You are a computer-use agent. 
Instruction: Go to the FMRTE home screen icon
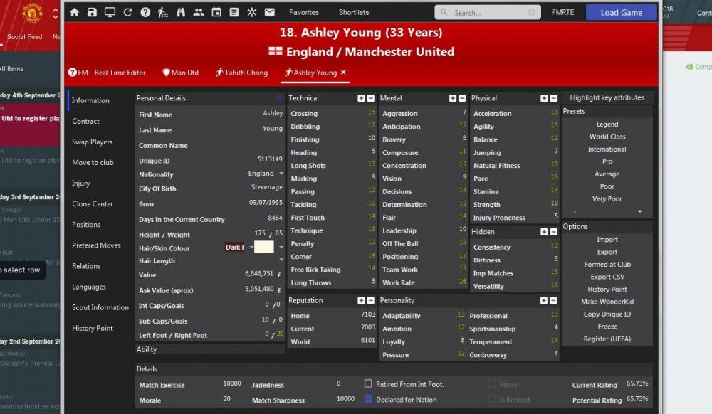pyautogui.click(x=75, y=12)
